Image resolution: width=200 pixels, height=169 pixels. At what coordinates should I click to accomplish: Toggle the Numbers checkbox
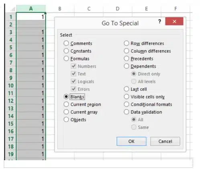coord(73,66)
